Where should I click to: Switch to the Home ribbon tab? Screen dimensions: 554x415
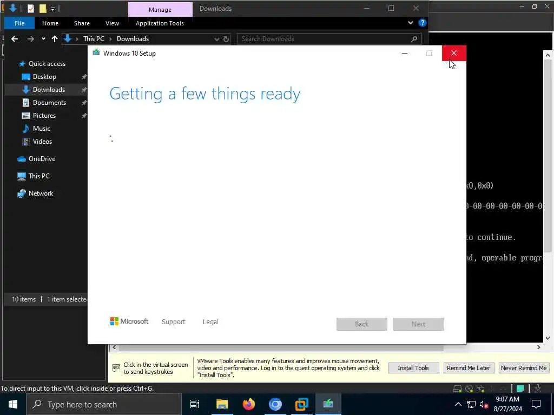pos(50,23)
